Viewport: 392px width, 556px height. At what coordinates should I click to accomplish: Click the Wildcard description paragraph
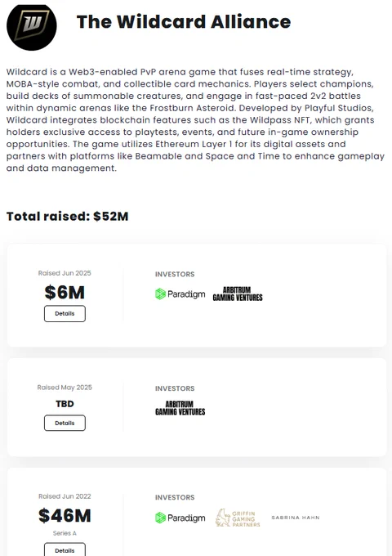coord(195,120)
